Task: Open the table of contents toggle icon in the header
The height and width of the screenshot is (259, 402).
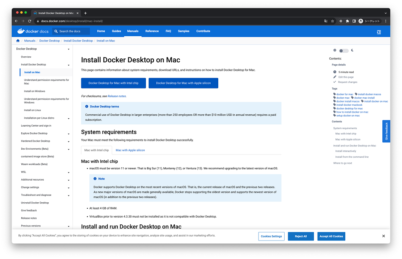Action: [379, 32]
